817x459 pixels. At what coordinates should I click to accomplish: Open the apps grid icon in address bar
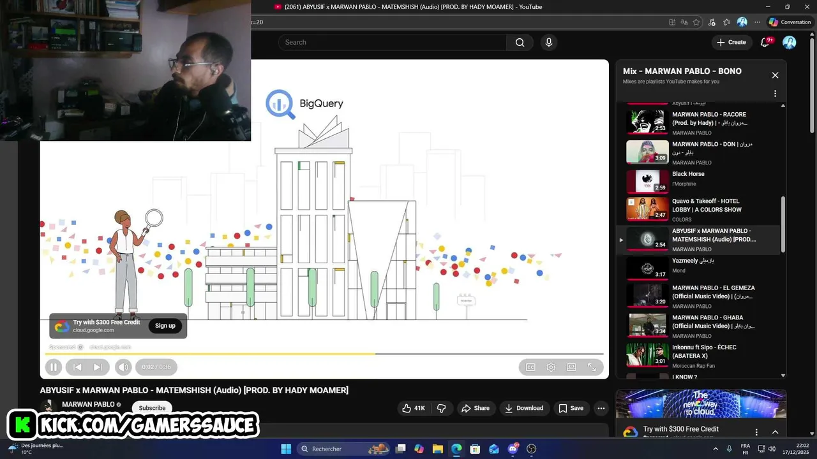click(x=672, y=22)
